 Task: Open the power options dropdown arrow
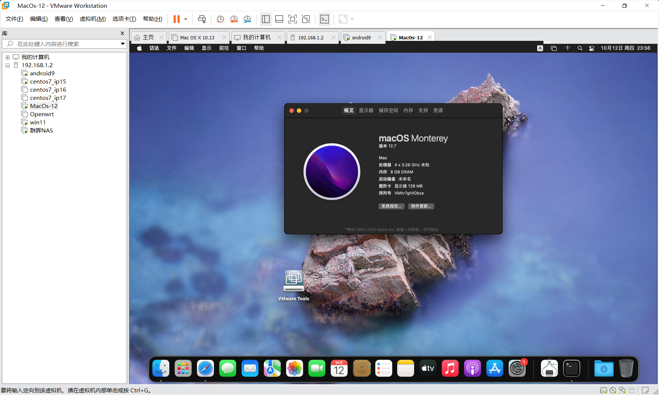pos(186,19)
